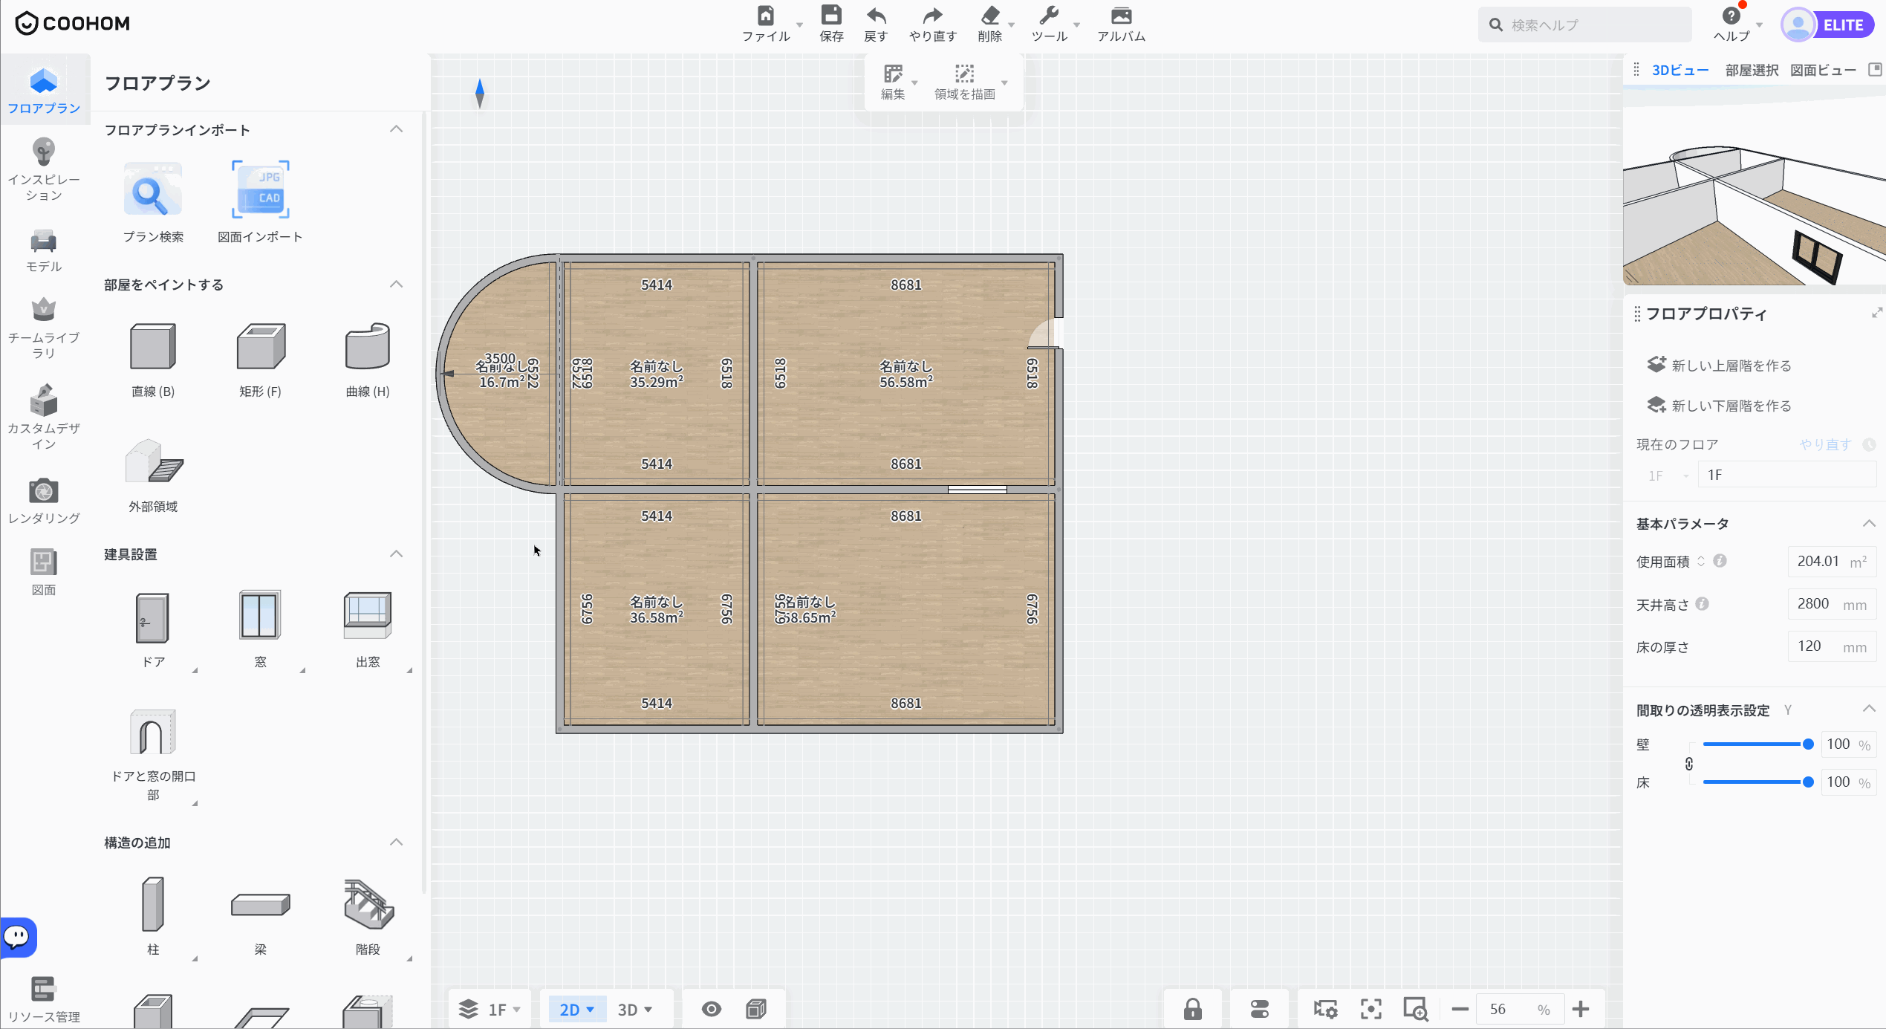This screenshot has width=1886, height=1029.
Task: Select the 窓 window tool
Action: pos(260,629)
